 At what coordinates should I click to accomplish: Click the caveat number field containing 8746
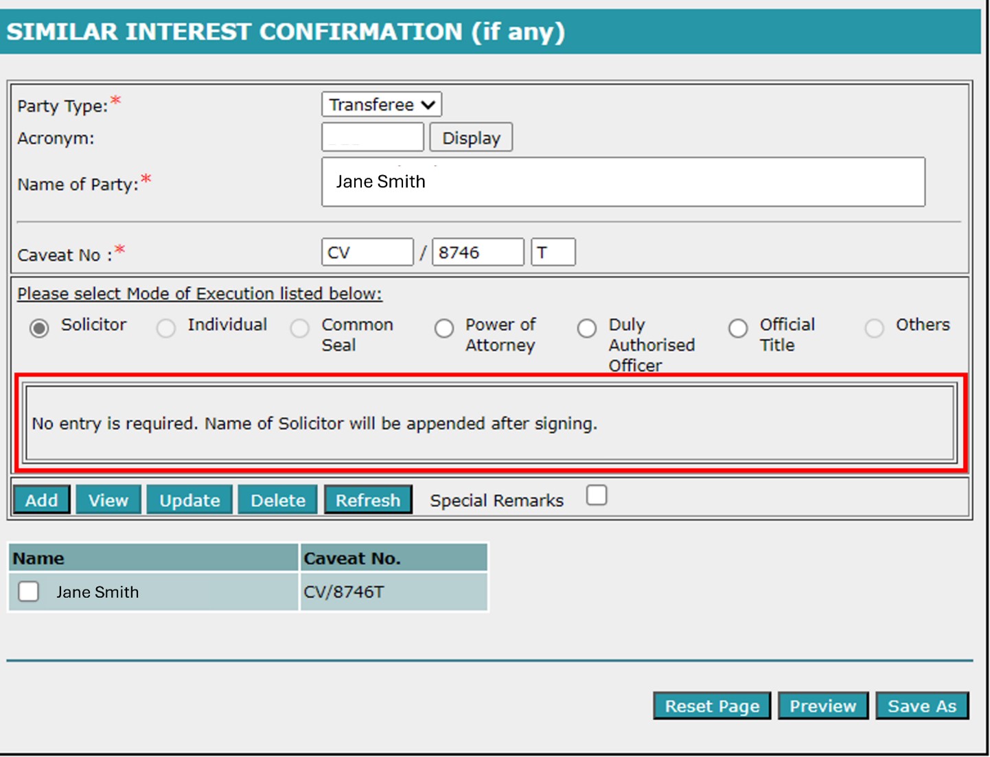point(478,253)
